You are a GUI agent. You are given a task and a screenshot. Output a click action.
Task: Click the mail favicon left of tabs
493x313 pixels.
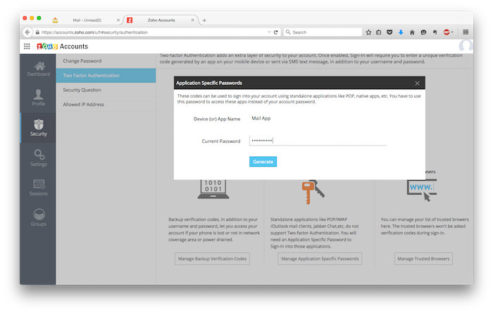56,20
